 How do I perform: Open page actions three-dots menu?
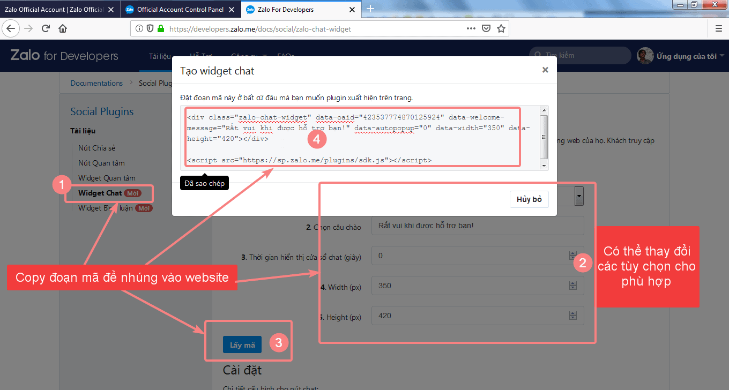pos(471,28)
